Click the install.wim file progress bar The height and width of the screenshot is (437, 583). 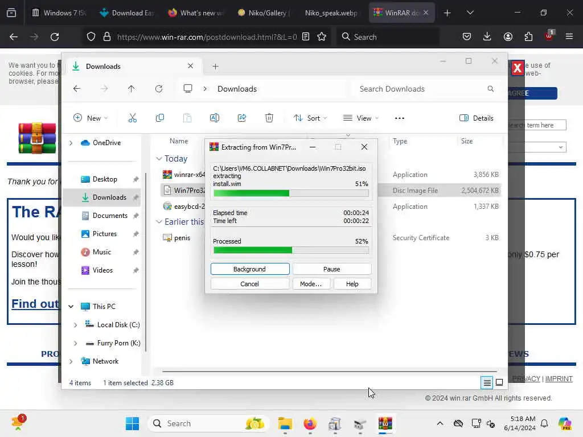pos(291,193)
